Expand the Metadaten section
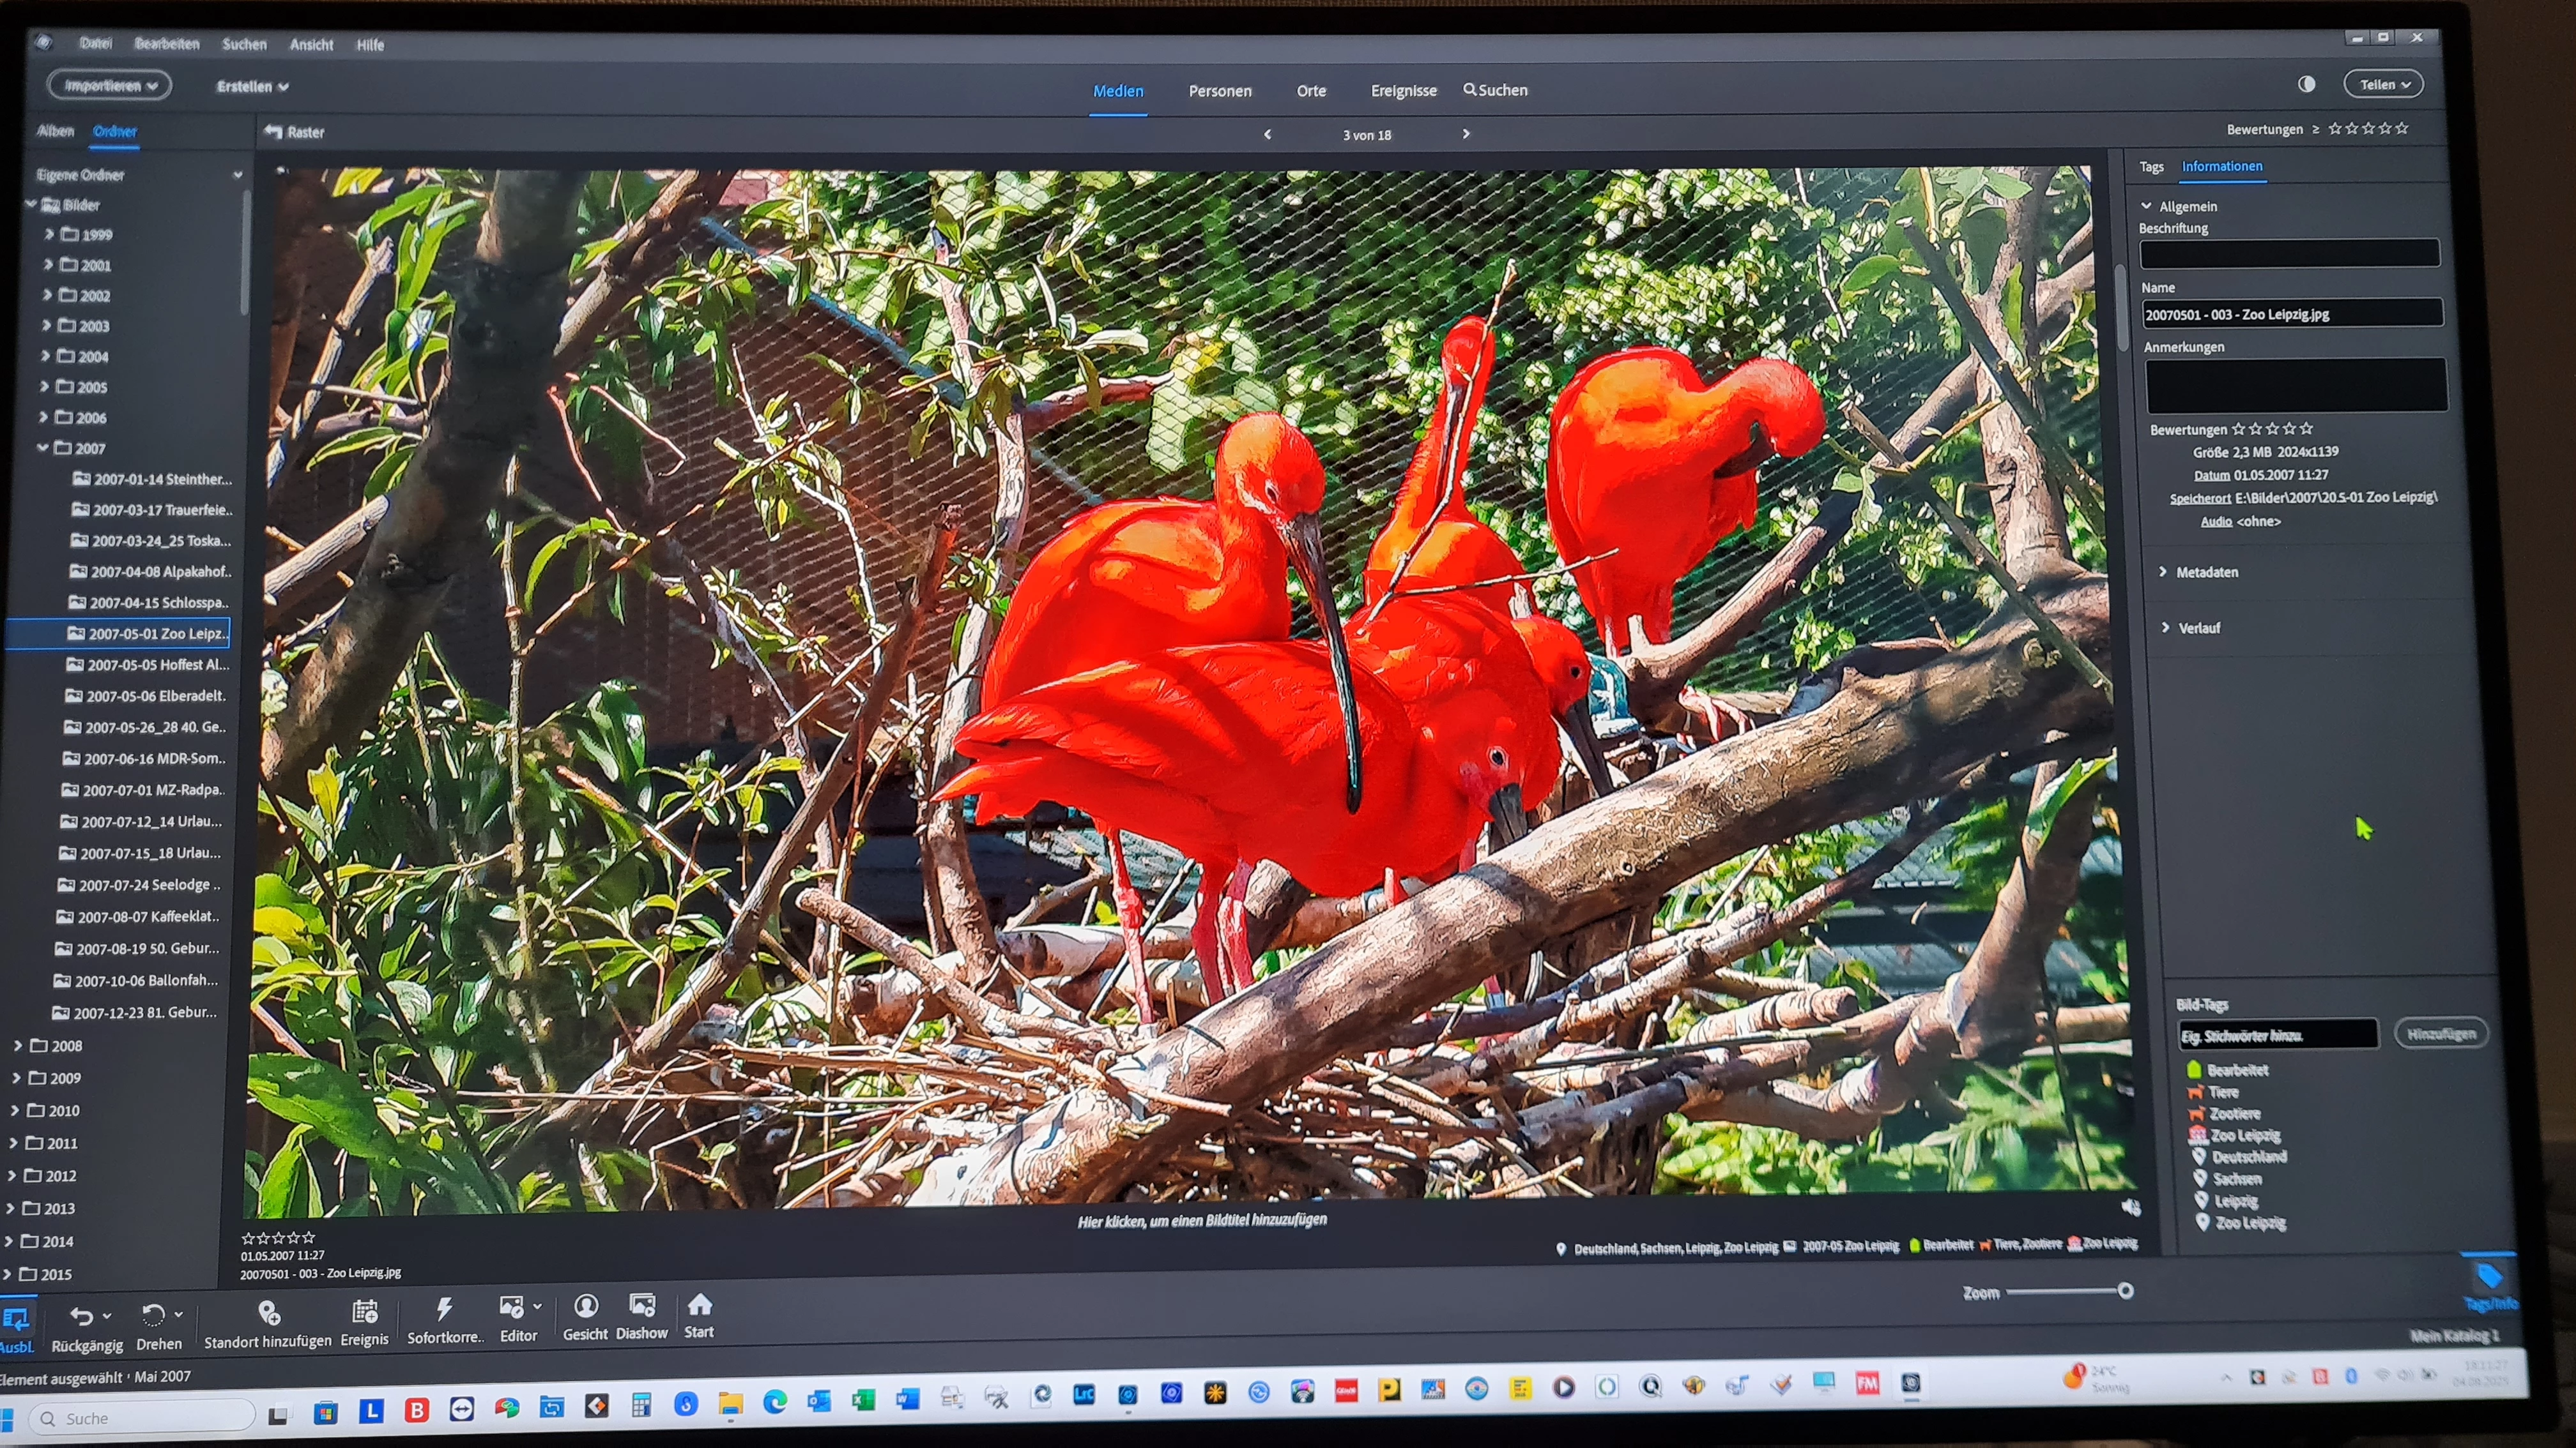 click(2206, 571)
